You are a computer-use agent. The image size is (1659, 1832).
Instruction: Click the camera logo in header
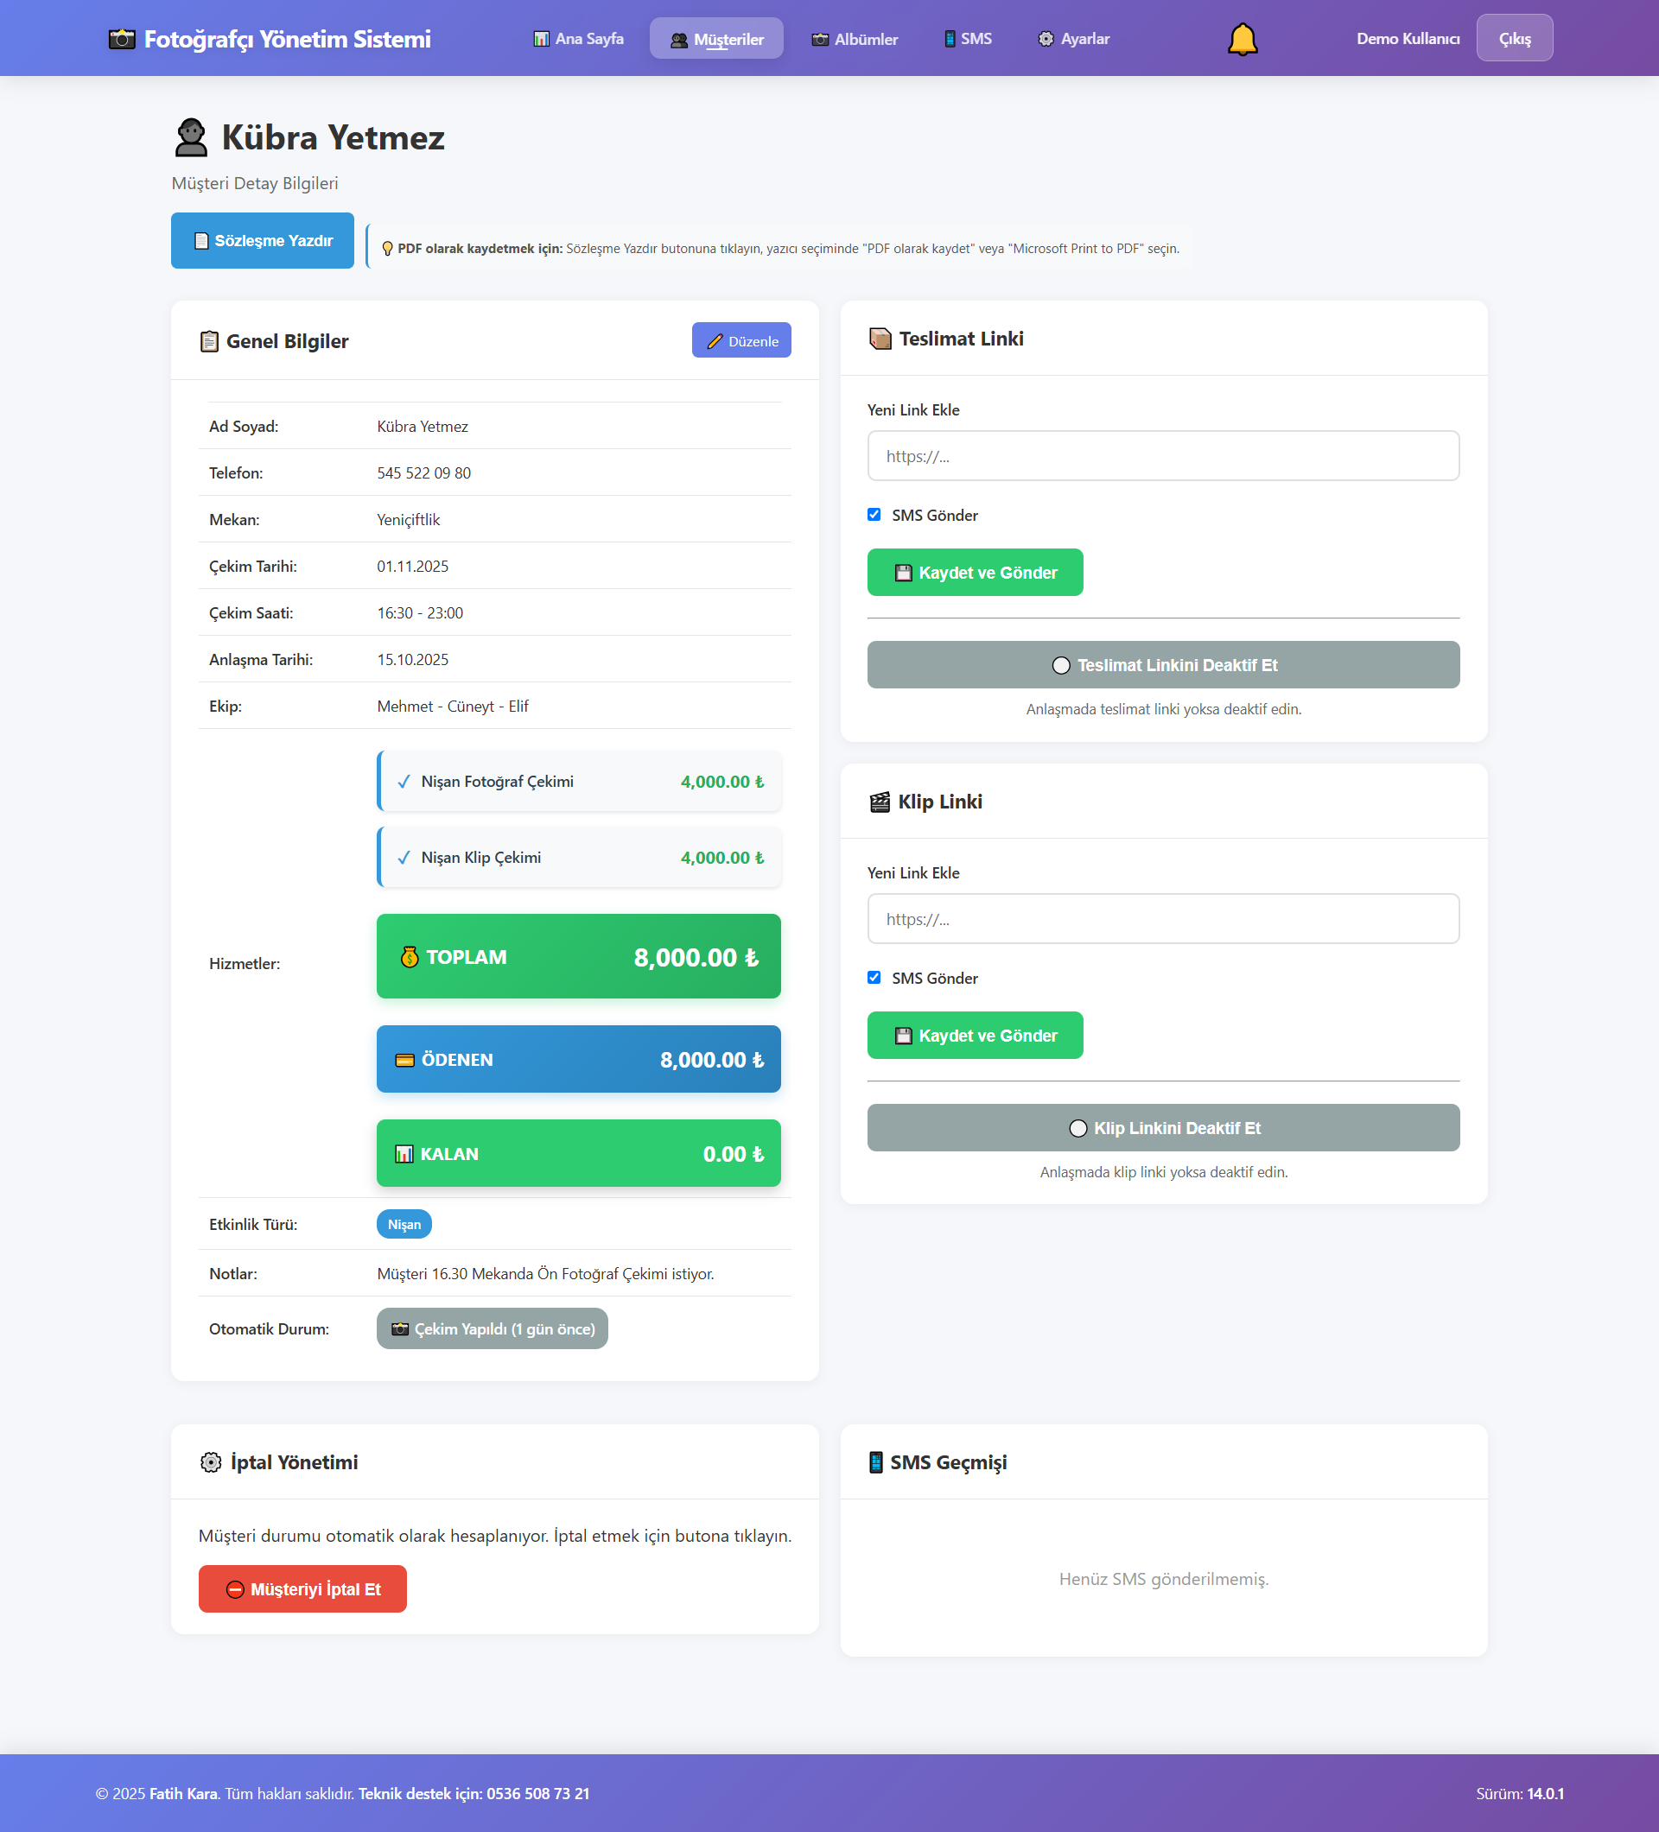pyautogui.click(x=122, y=39)
